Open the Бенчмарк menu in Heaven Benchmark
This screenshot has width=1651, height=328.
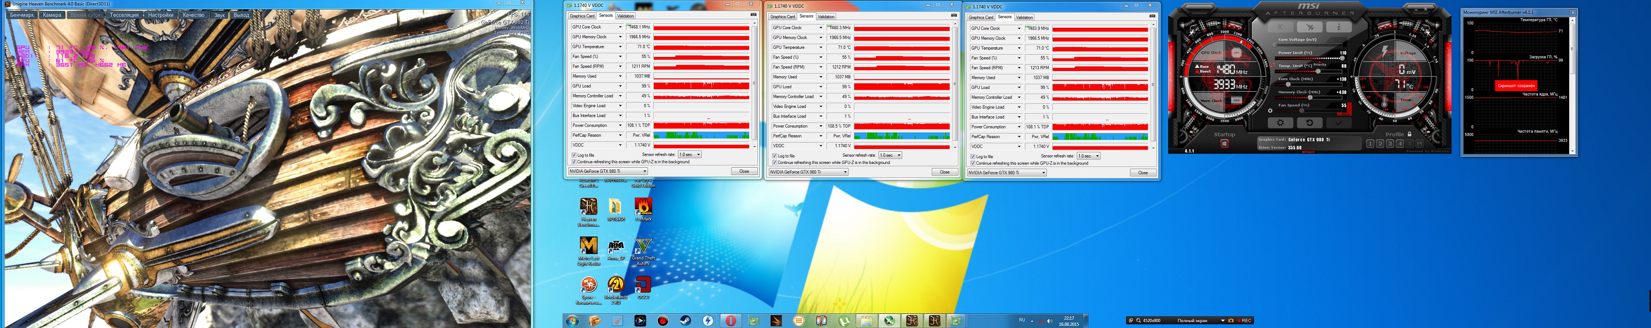pos(22,15)
